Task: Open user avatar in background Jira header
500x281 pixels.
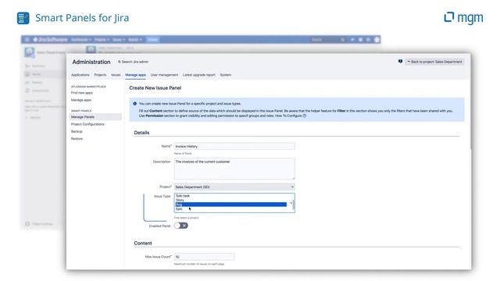Action: tap(377, 40)
